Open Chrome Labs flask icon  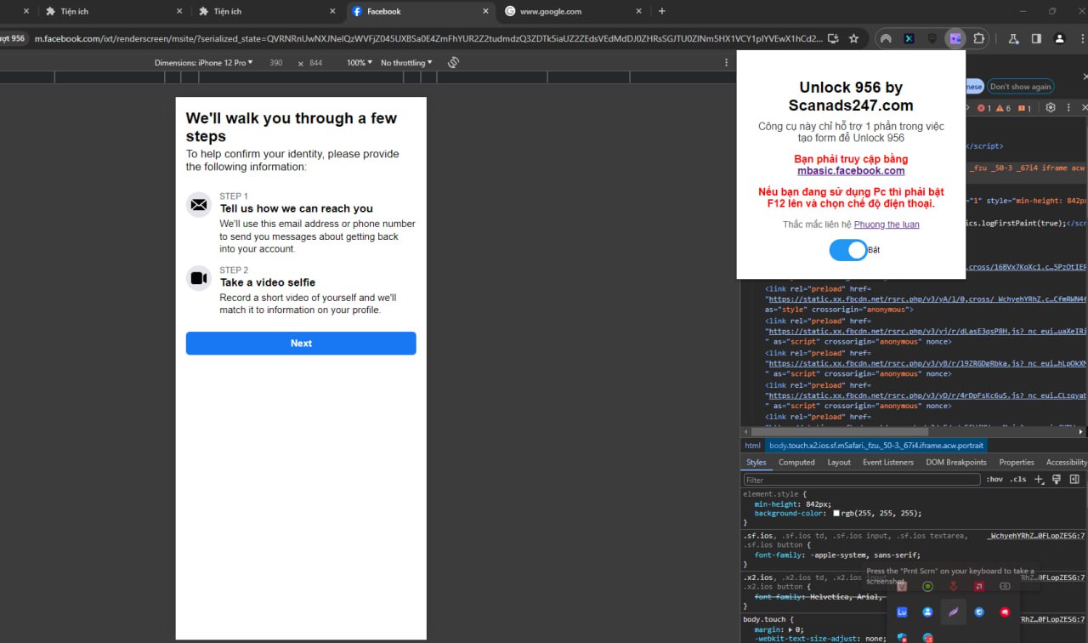(1013, 38)
